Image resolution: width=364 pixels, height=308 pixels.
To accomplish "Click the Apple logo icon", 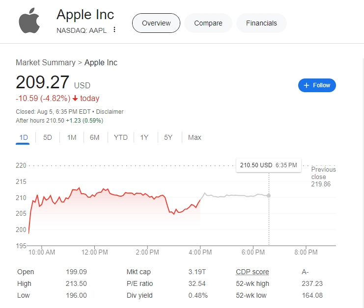I will [x=29, y=21].
